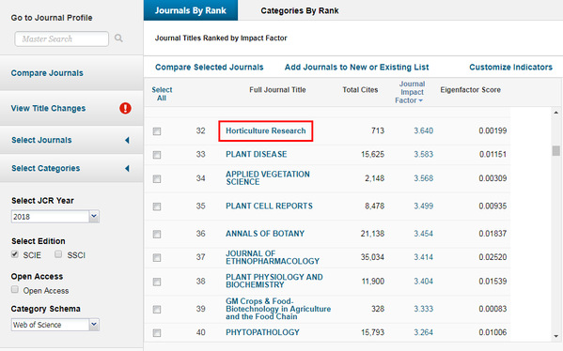The height and width of the screenshot is (351, 563).
Task: Tick the checkbox for JOURNAL OF ETHNOPHARMACOLOGY
Action: (157, 258)
